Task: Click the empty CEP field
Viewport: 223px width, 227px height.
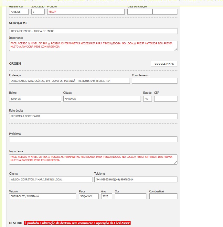Action: [166, 99]
